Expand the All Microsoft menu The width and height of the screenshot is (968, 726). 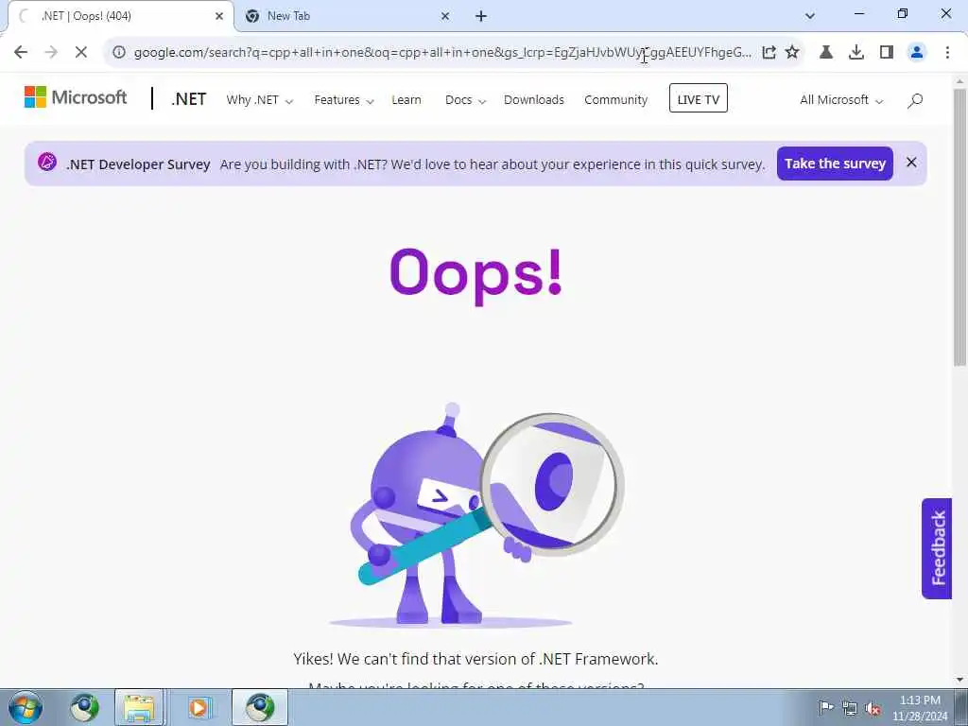841,100
